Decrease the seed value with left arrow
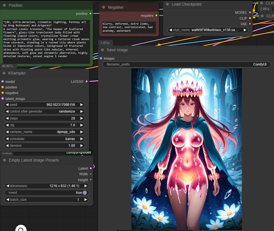Viewport: 274px width, 231px height. (7, 105)
